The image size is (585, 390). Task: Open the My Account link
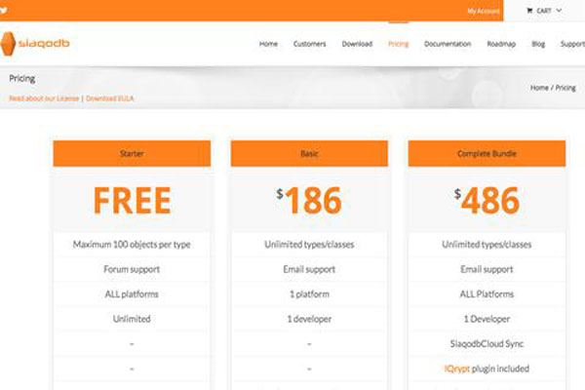(483, 11)
